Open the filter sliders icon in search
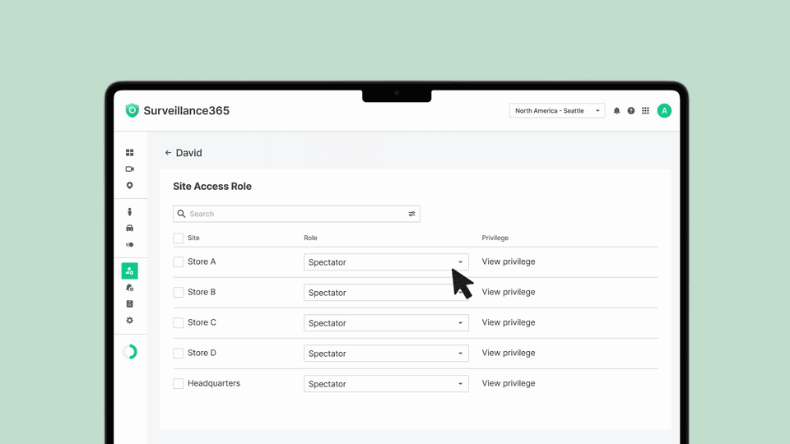Screen dimensions: 790x444 (411, 214)
